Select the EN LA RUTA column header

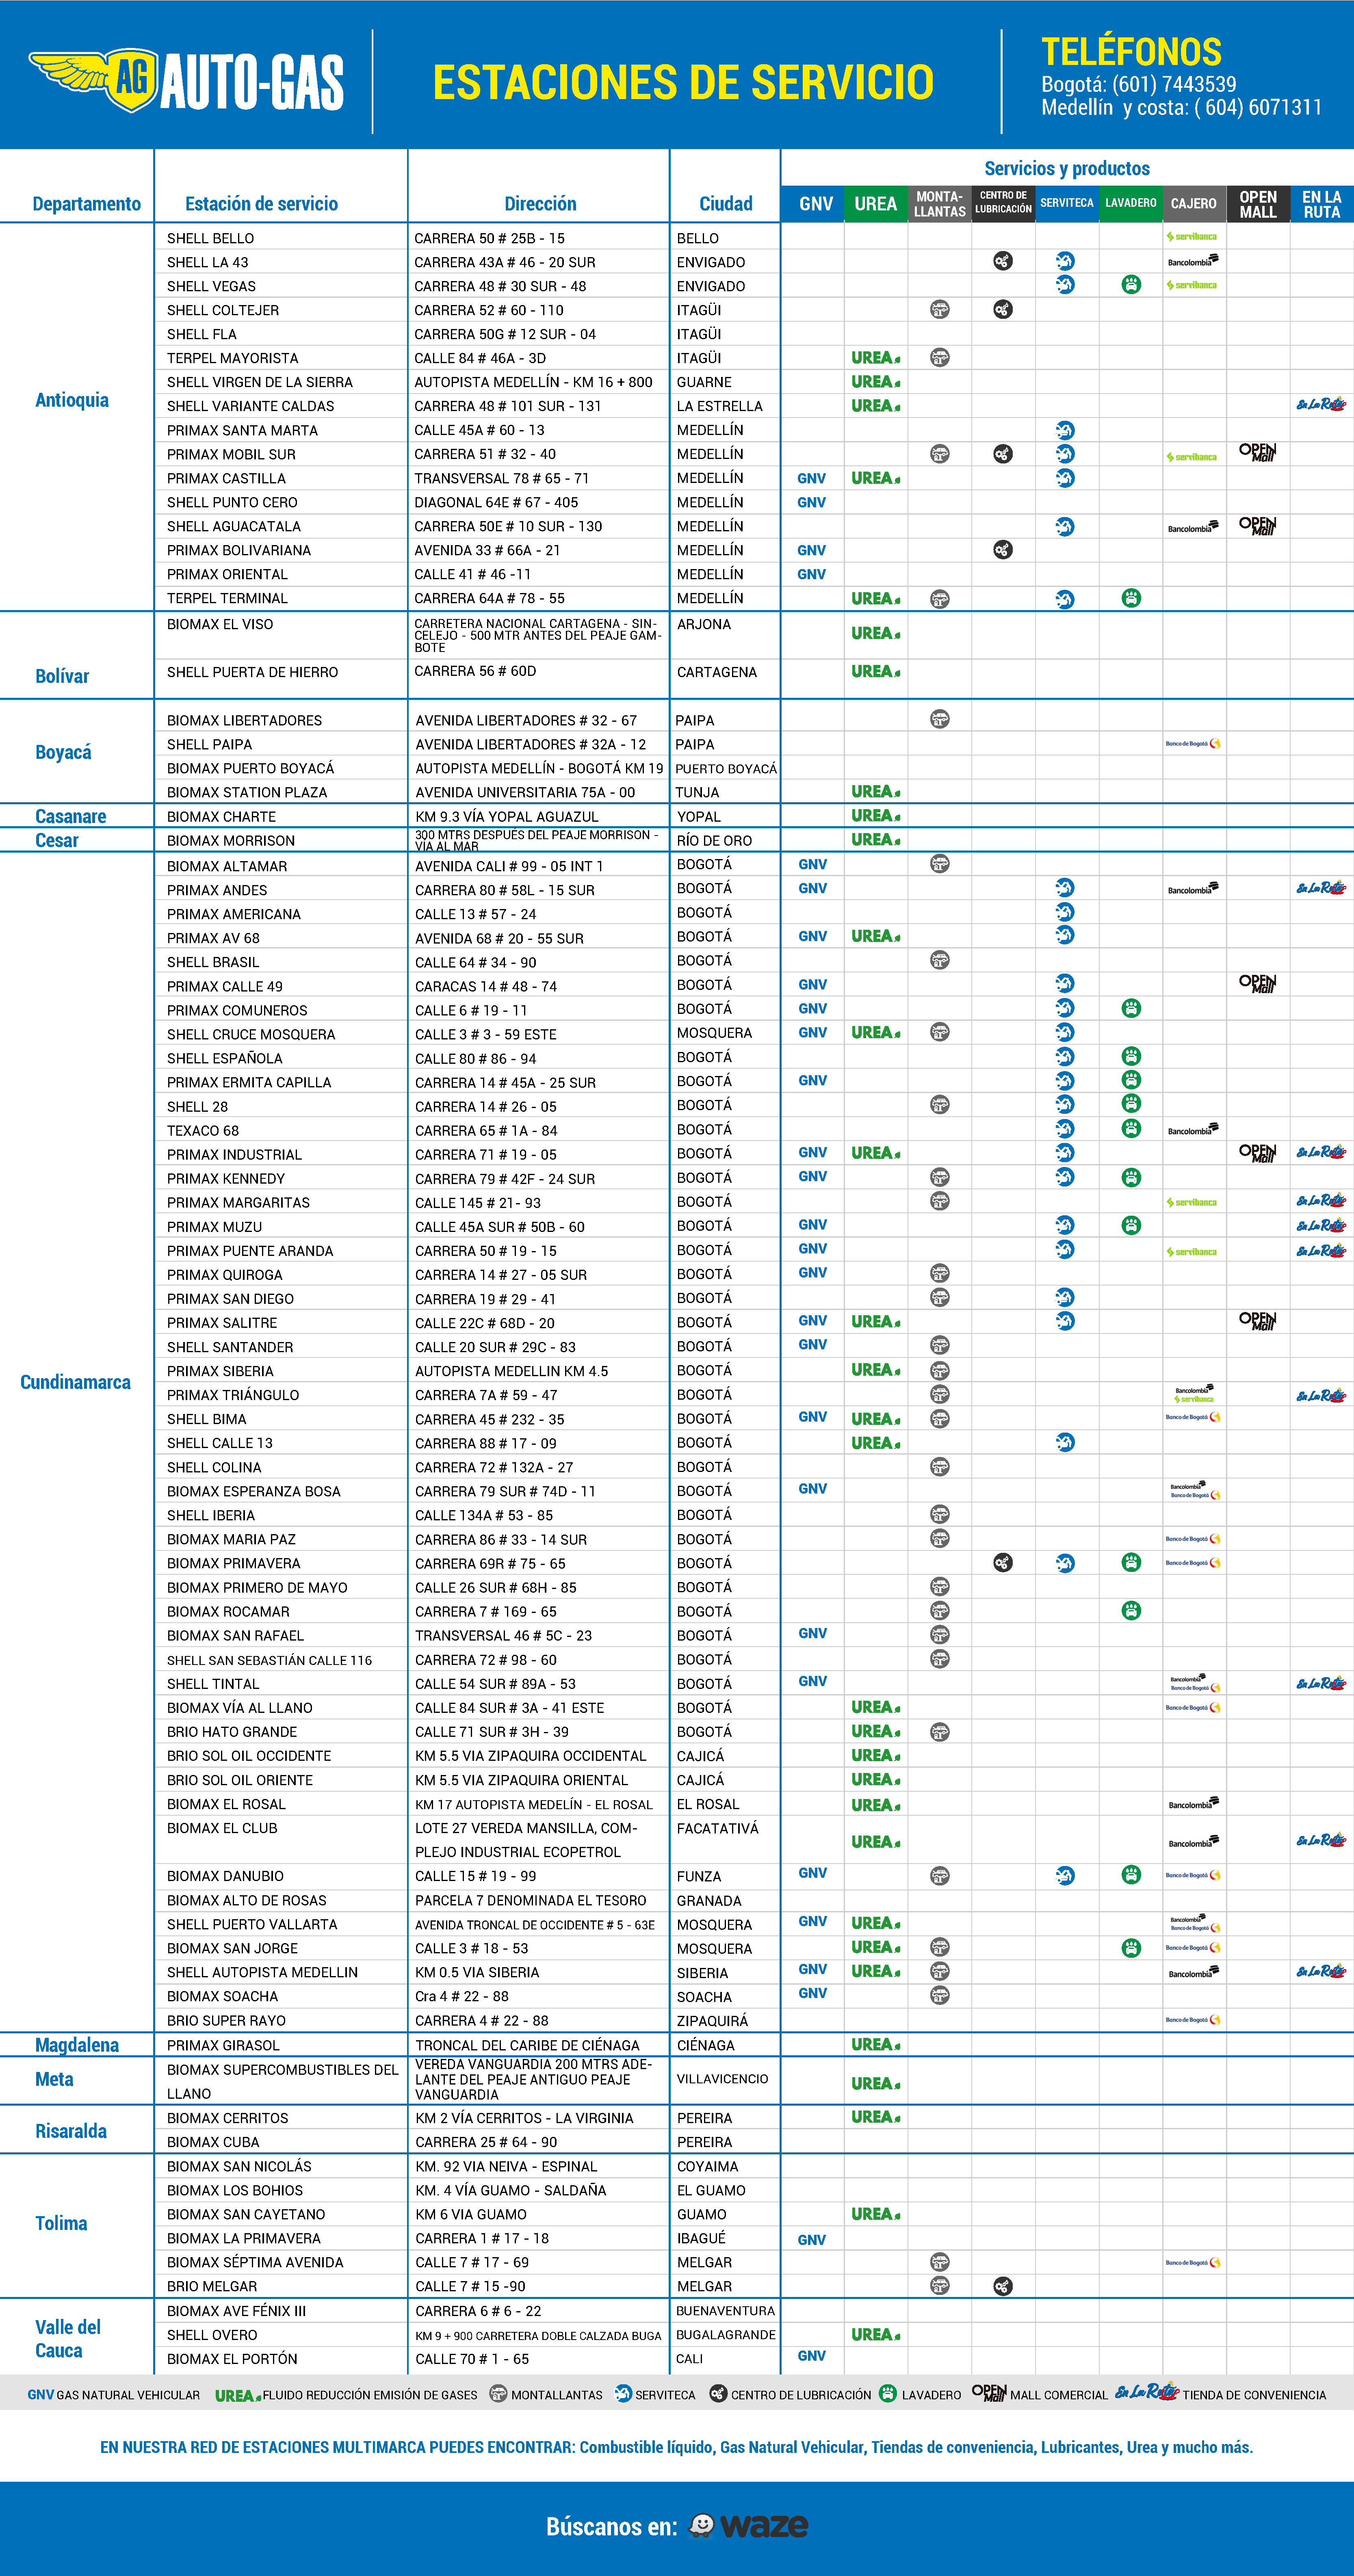1321,204
